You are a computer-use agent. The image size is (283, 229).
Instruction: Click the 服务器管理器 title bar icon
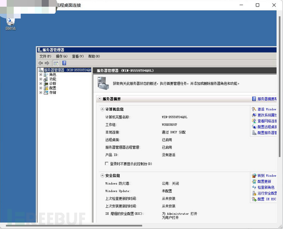(39, 50)
